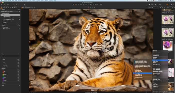Image resolution: width=175 pixels, height=93 pixels.
Task: Click the Filters search field
Action: coord(10,56)
